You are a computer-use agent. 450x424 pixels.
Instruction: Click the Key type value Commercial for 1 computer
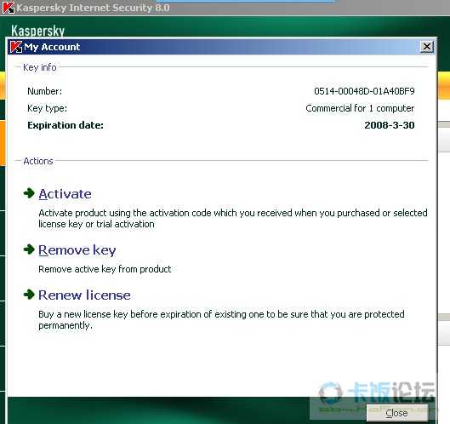360,108
